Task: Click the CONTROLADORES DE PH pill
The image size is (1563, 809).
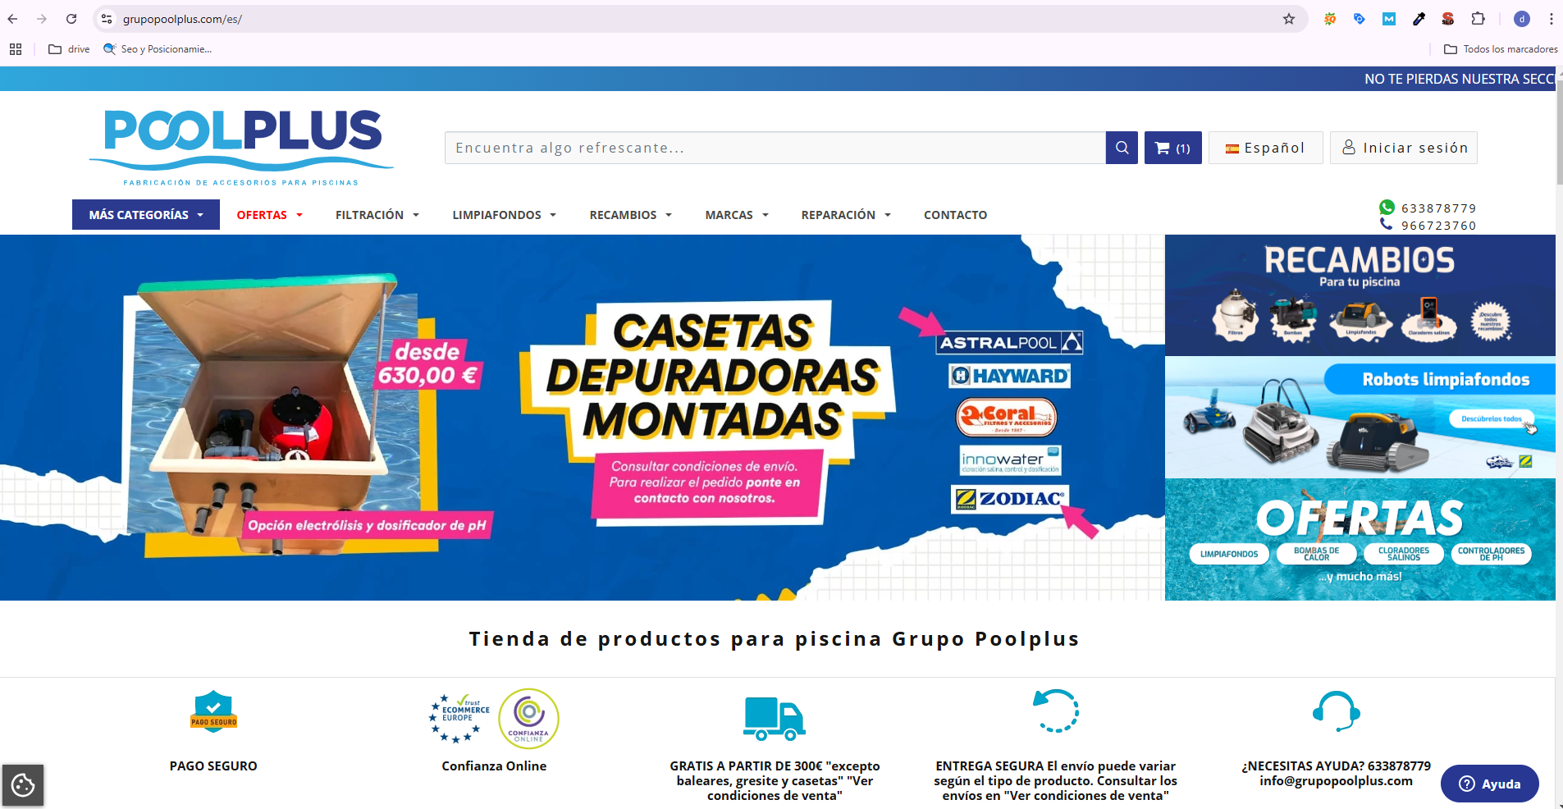Action: pyautogui.click(x=1491, y=554)
